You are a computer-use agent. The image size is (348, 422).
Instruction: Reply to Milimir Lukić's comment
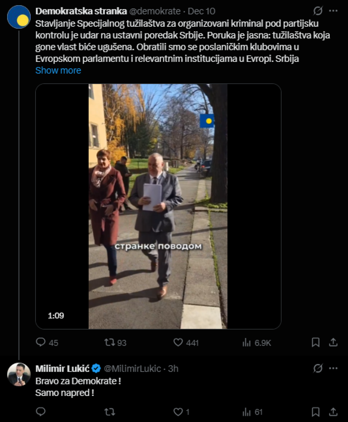click(41, 411)
